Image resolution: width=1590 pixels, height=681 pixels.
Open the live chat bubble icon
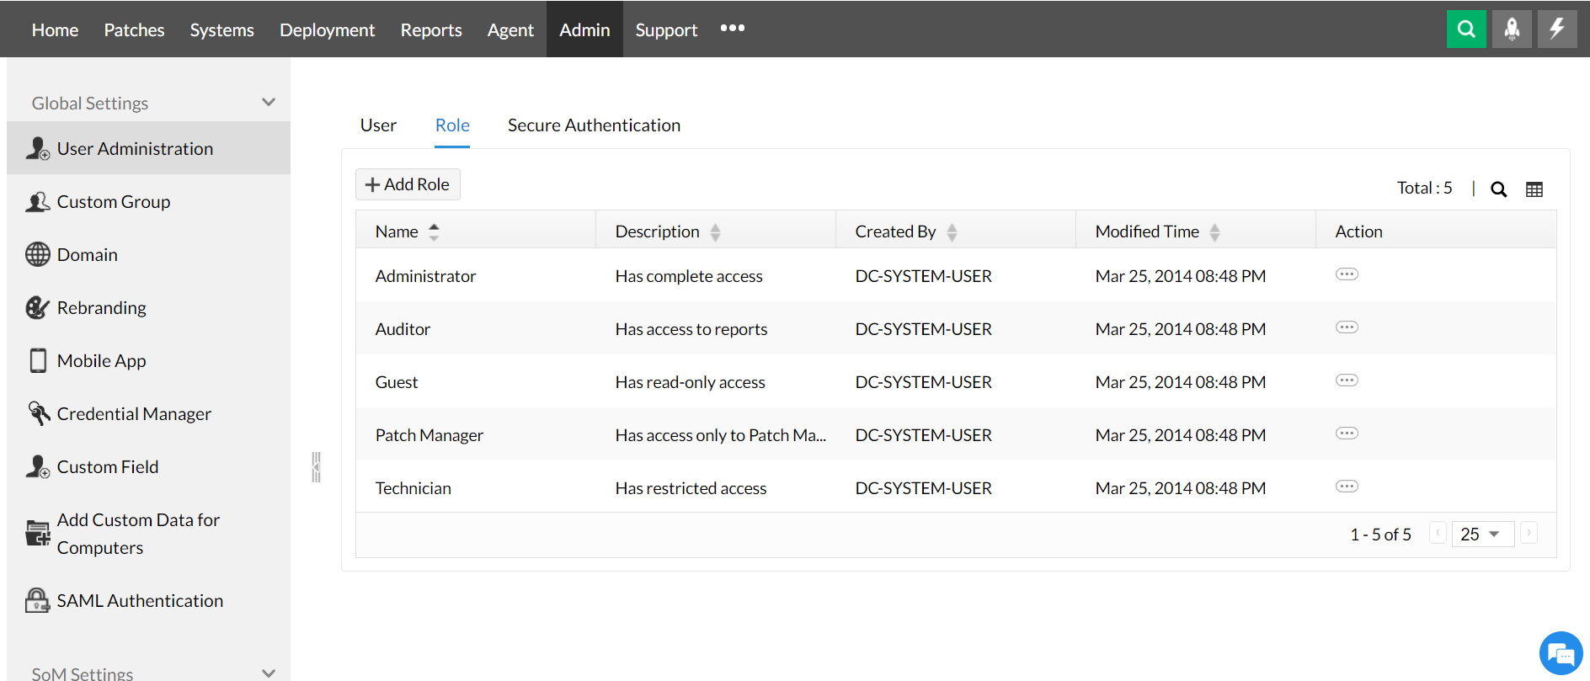click(1561, 653)
